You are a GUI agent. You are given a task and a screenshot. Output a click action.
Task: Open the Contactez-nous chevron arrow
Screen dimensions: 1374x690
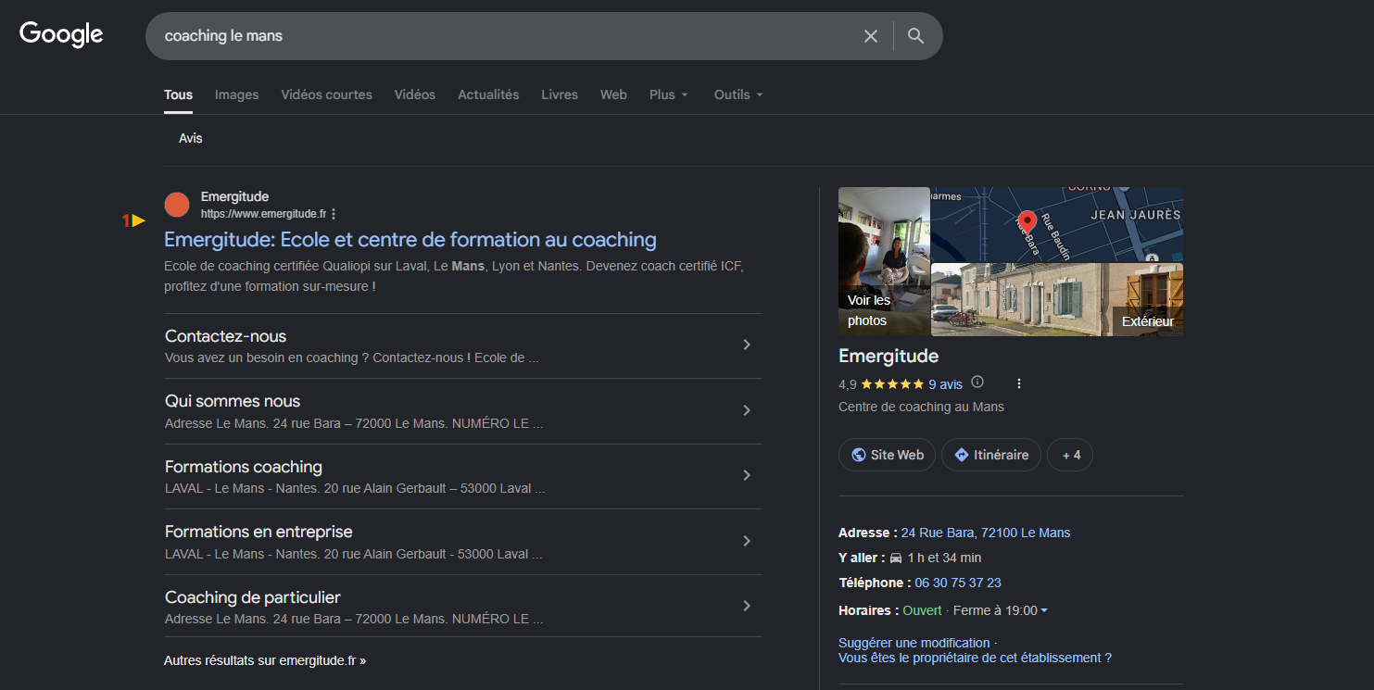(x=747, y=345)
